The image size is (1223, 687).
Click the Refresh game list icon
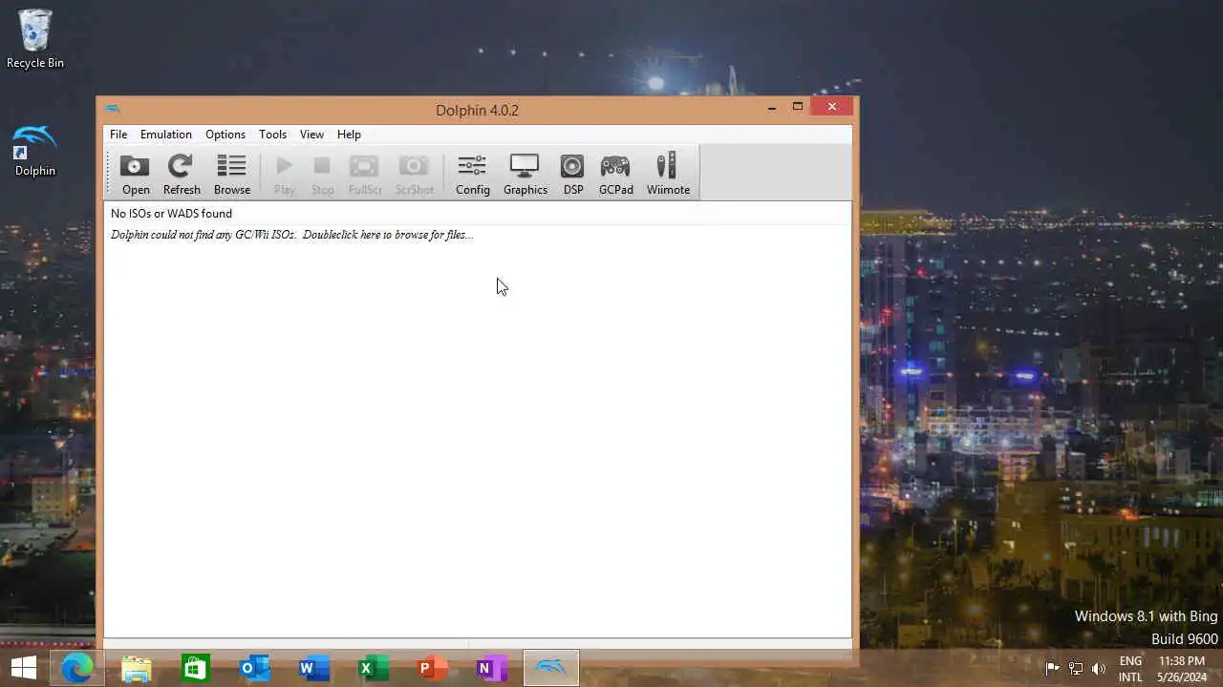tap(182, 175)
